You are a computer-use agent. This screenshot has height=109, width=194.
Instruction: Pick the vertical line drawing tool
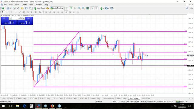point(12,12)
